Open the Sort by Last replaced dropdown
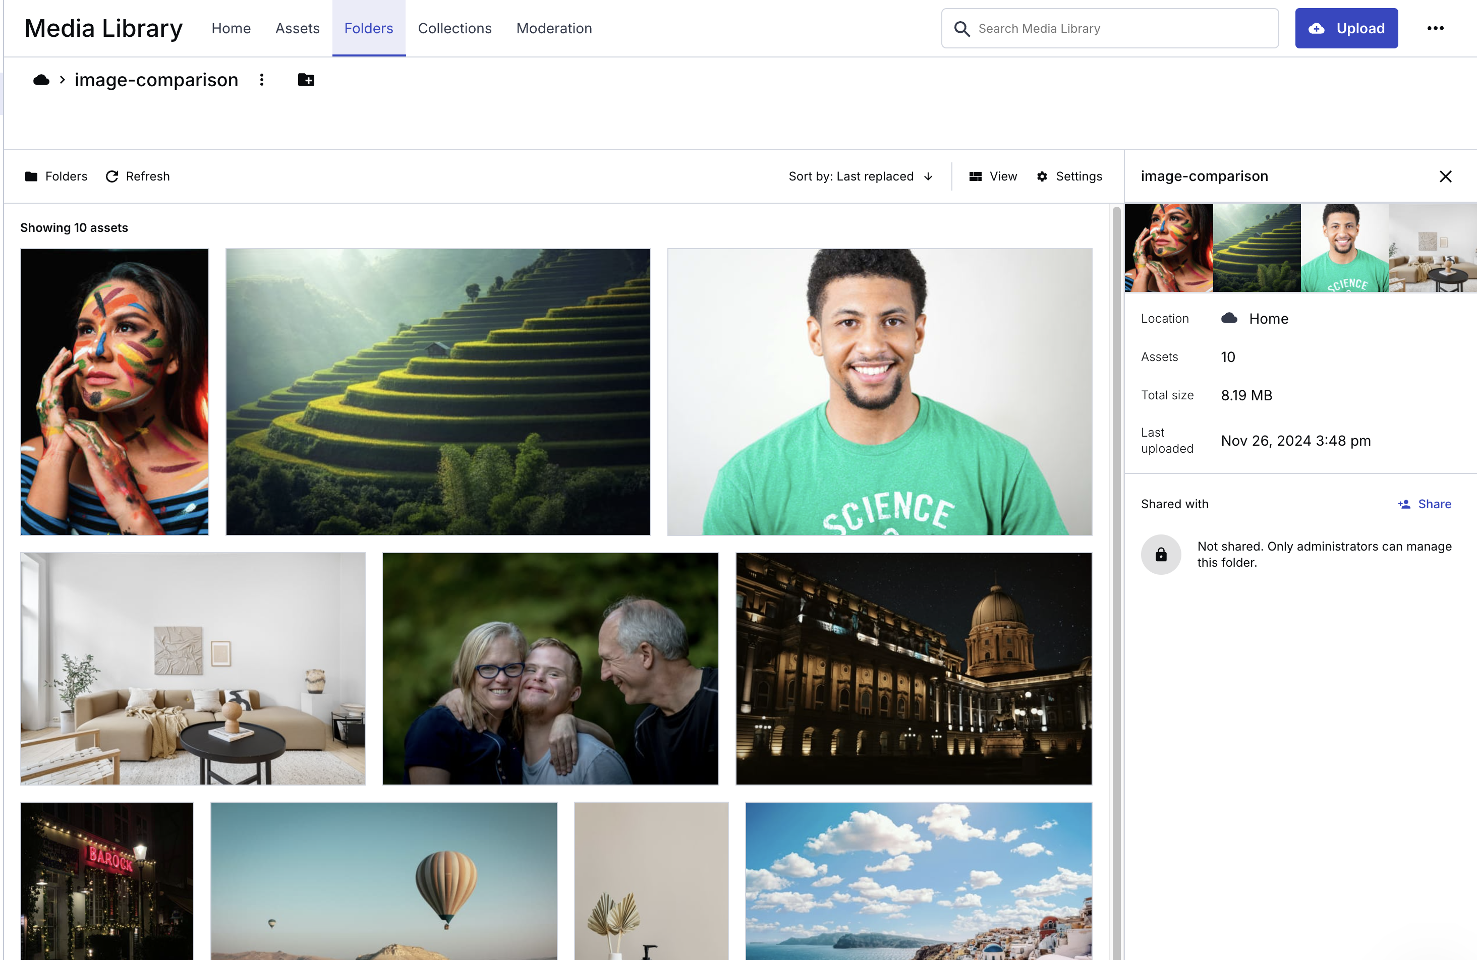 851,176
